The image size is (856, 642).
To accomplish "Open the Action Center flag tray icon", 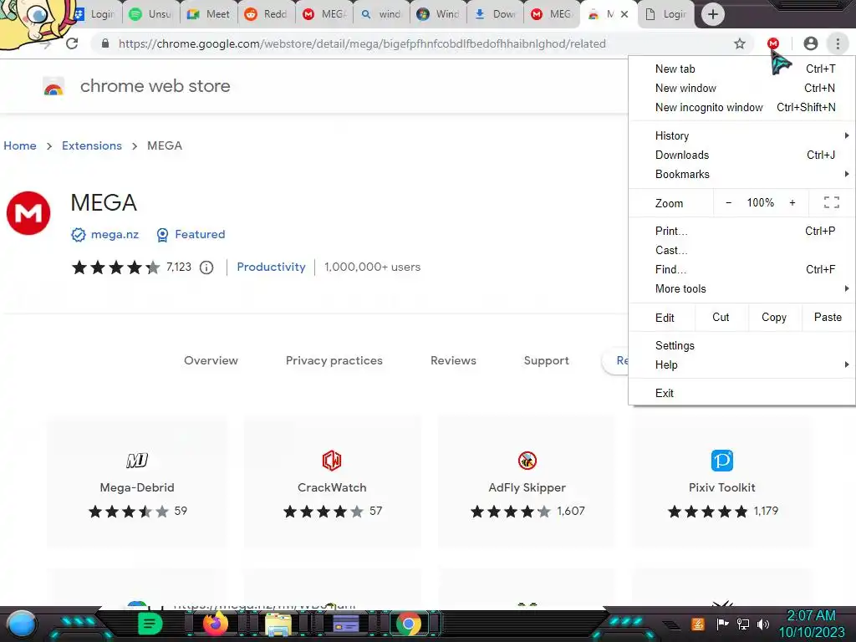I will pos(722,624).
